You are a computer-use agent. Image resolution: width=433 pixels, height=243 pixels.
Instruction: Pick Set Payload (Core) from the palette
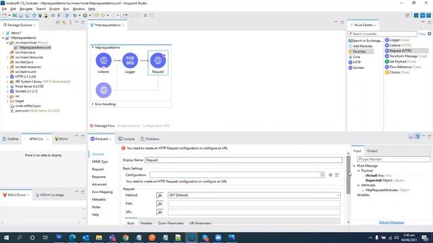pos(401,61)
